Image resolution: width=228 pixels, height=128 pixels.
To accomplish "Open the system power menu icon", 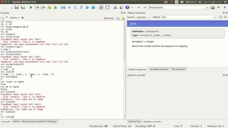I will pyautogui.click(x=225, y=2).
